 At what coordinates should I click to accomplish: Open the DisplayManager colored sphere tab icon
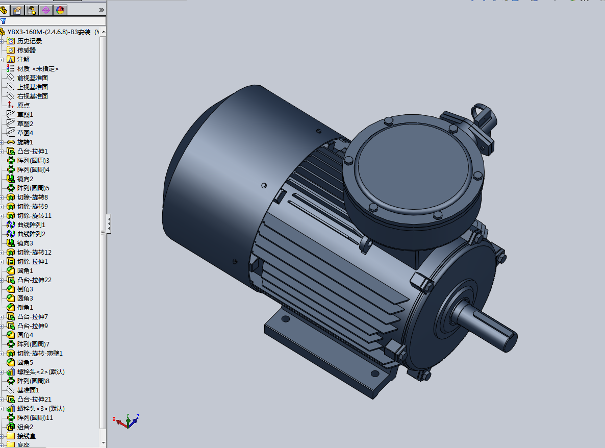tap(60, 10)
